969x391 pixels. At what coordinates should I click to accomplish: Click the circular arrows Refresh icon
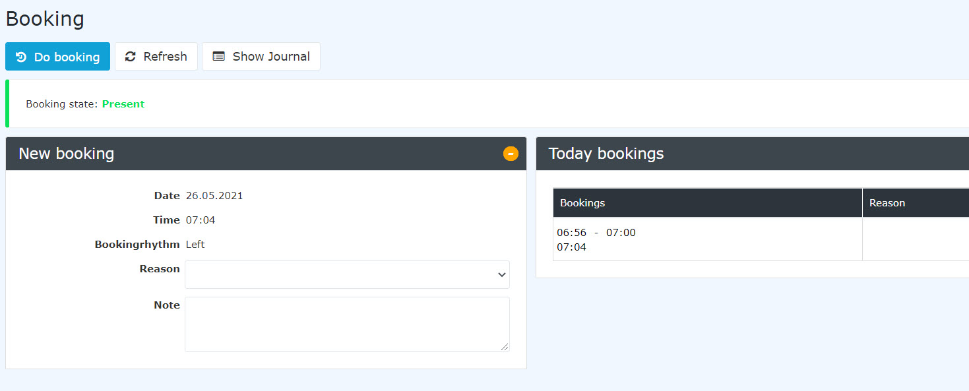pyautogui.click(x=131, y=57)
